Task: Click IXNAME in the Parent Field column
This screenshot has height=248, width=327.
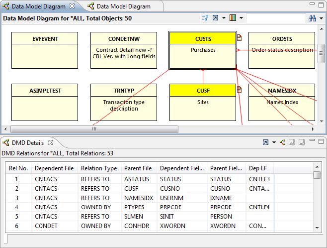Action: tap(221, 198)
